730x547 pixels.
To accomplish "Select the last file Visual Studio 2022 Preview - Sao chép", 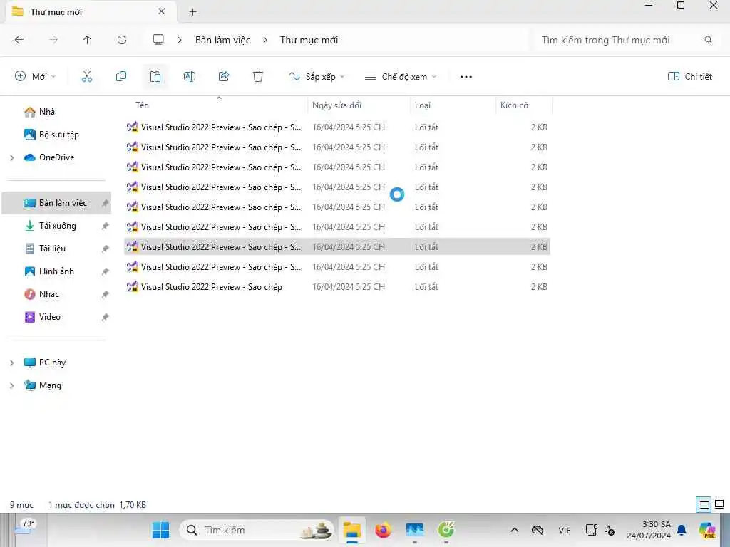I will pyautogui.click(x=337, y=287).
